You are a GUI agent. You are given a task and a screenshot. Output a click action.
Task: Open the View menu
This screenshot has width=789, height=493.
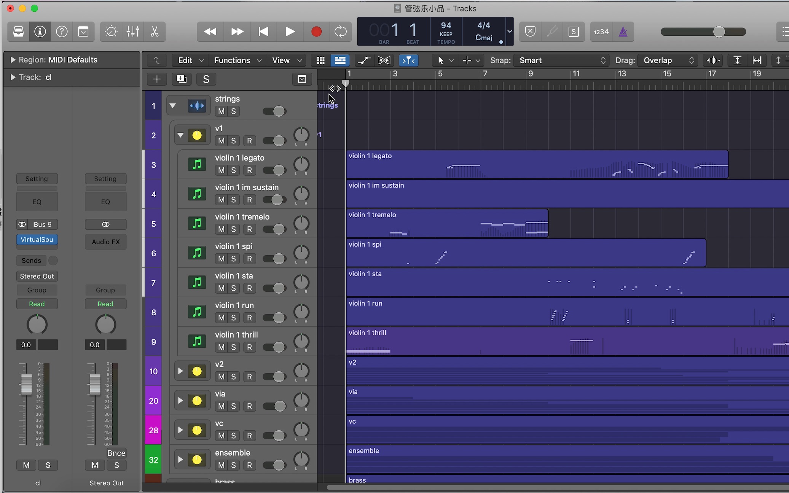(x=286, y=60)
